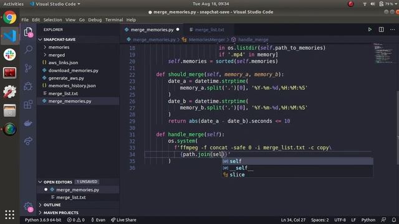Switch to Visual Studio Code in dock
The image size is (399, 224).
point(10,36)
